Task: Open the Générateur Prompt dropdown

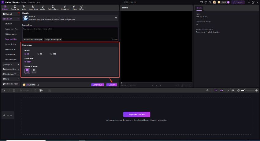Action: (x=33, y=39)
